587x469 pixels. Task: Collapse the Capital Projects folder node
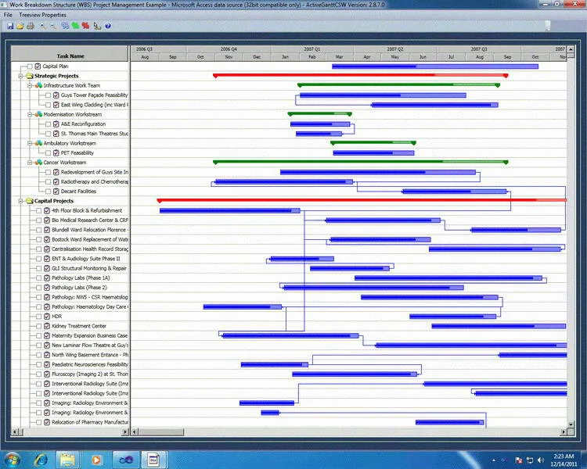20,201
